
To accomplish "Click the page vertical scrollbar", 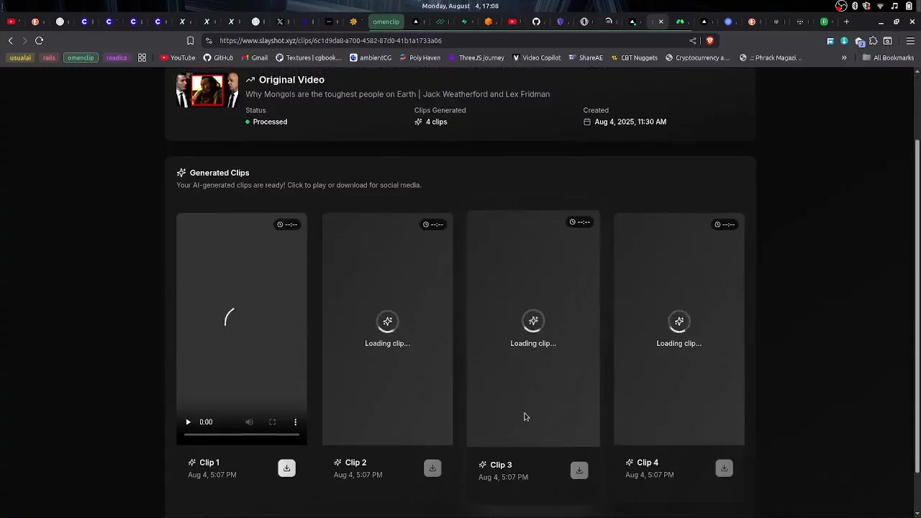I will tap(917, 306).
